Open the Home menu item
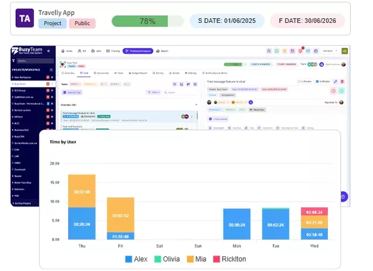Viewport: 373px width, 271px height. tap(67, 51)
